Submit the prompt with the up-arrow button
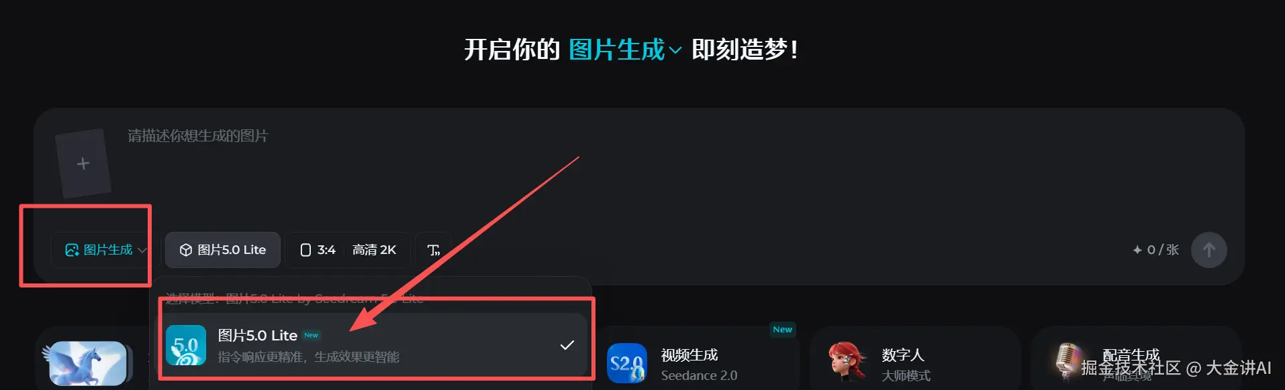 tap(1208, 250)
